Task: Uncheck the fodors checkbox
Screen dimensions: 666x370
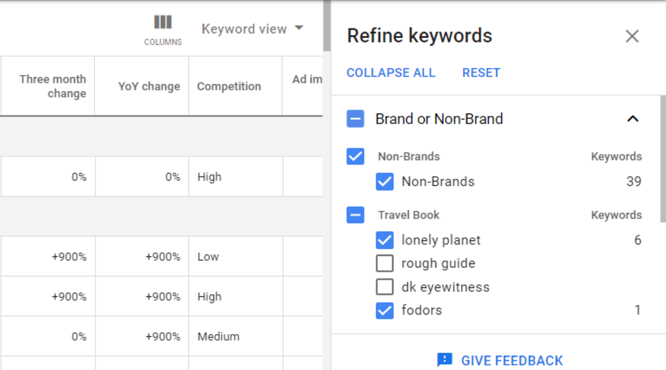Action: 384,310
